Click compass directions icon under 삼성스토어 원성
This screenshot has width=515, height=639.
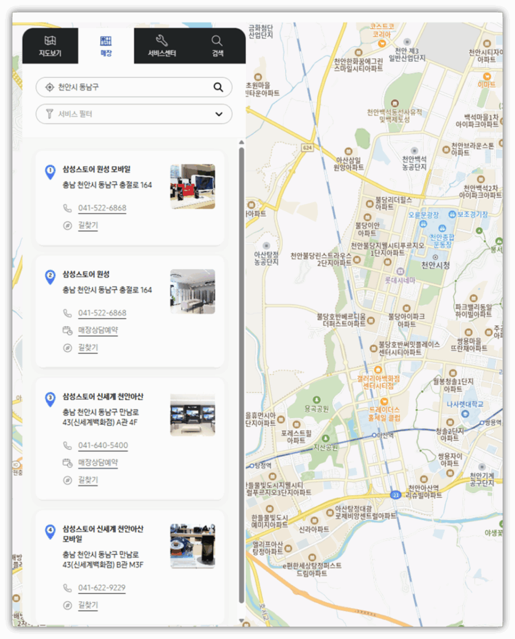click(x=67, y=348)
